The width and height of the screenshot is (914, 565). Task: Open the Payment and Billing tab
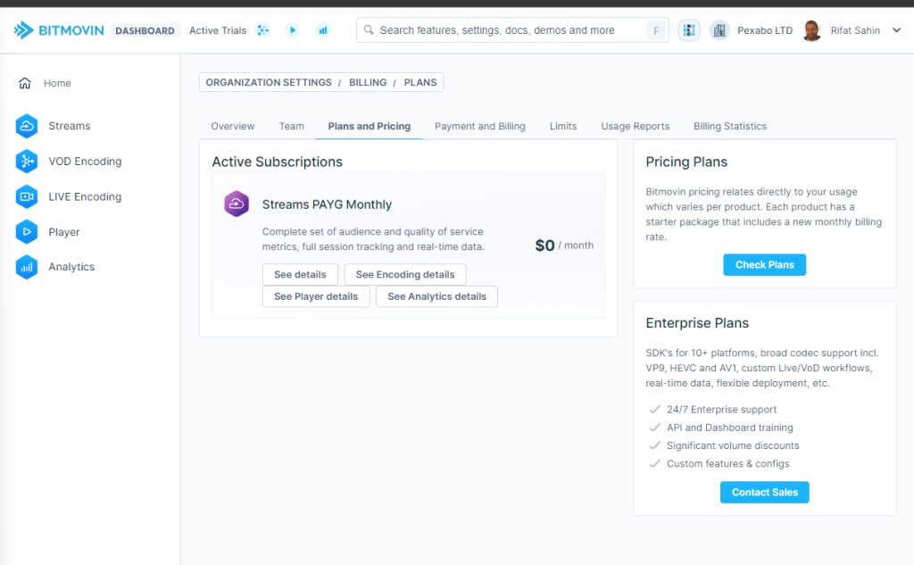click(479, 126)
